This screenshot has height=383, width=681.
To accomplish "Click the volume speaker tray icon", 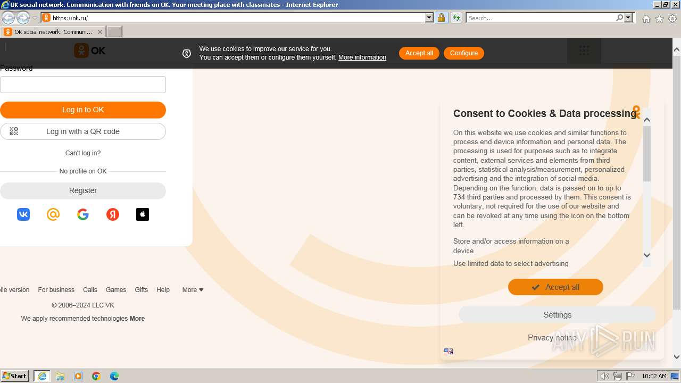I will click(x=605, y=376).
